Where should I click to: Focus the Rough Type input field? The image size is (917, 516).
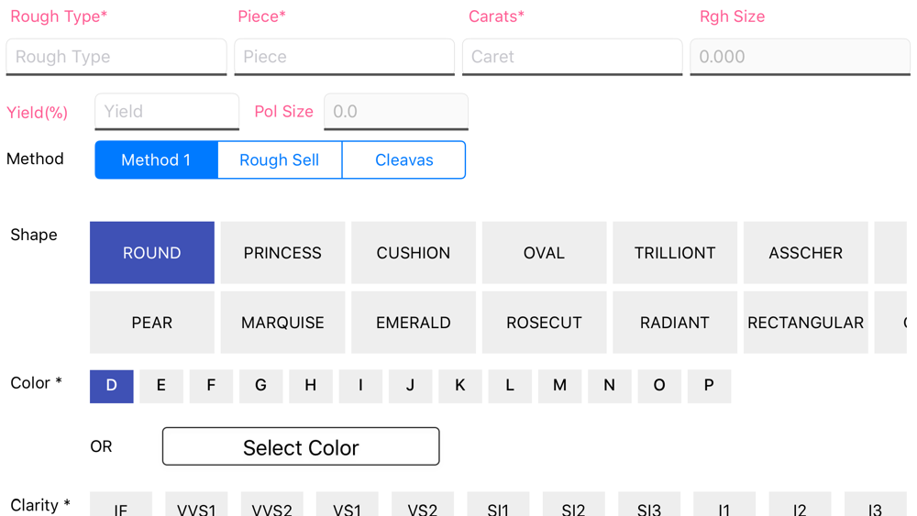[x=116, y=57]
